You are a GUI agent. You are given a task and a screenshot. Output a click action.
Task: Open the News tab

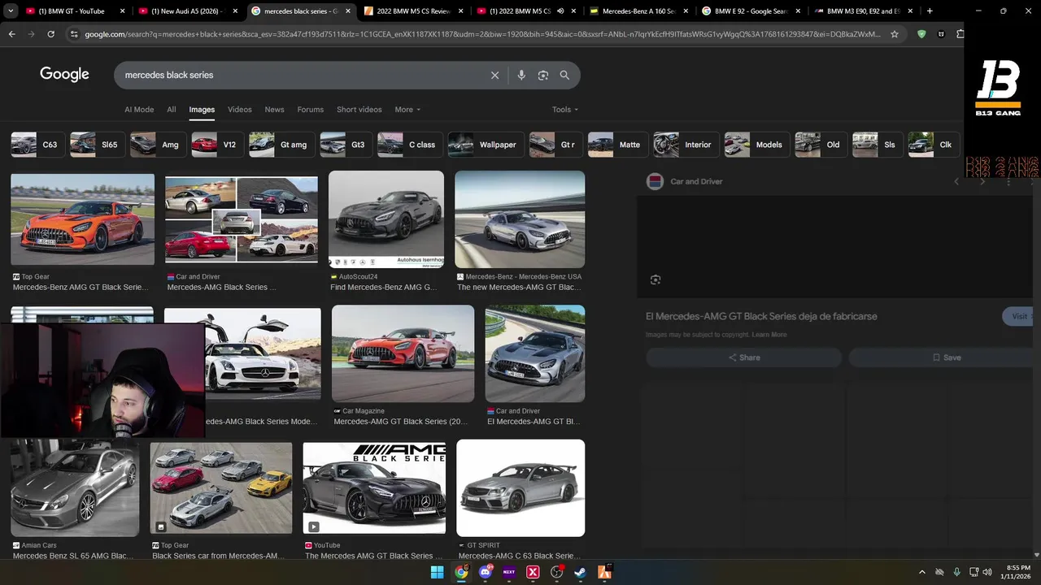point(275,110)
